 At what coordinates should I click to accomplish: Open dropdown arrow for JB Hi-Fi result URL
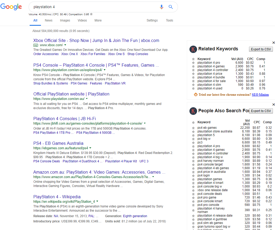[x=145, y=123]
